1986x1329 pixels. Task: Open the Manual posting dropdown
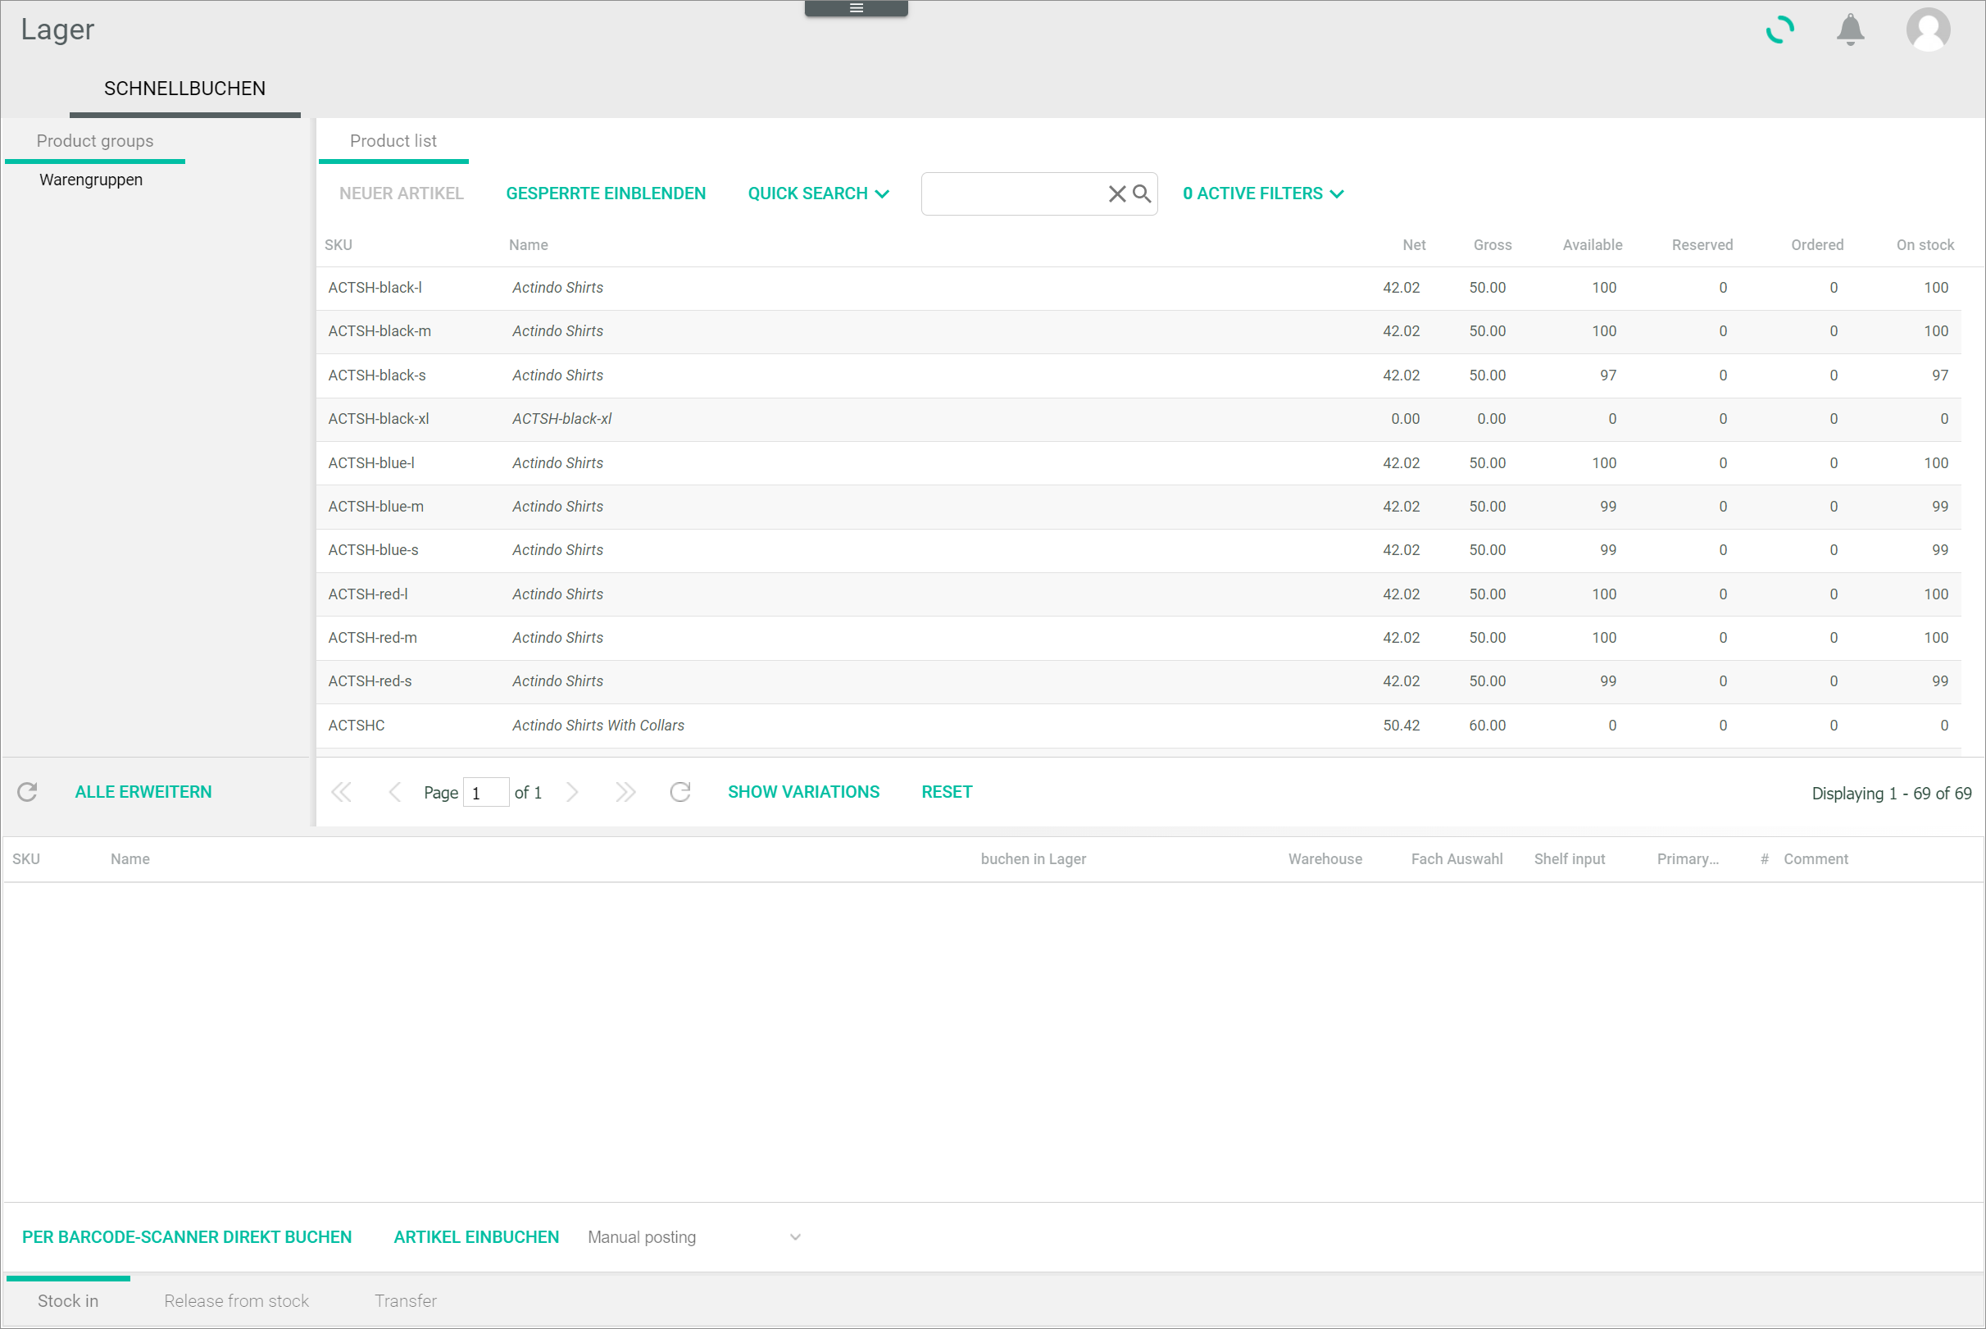point(695,1236)
